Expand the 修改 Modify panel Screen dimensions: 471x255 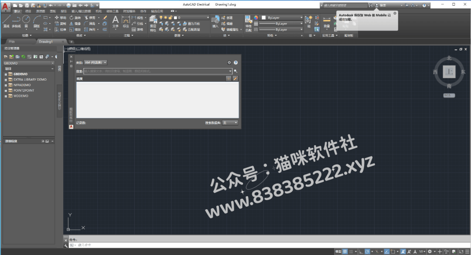[81, 35]
